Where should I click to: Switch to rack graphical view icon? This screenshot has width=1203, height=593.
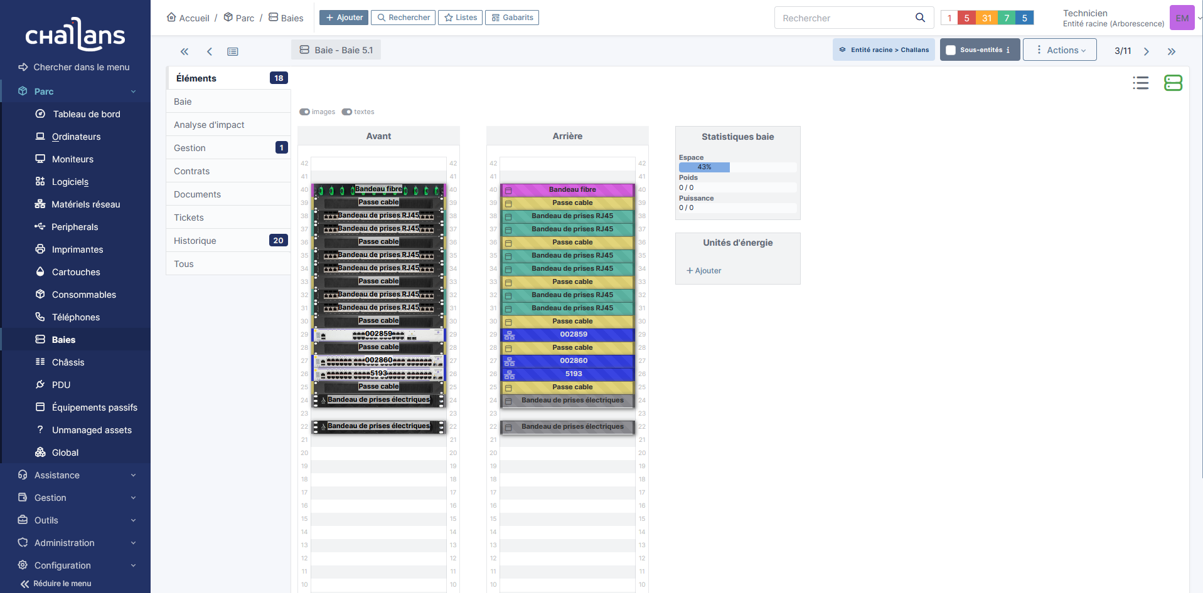[x=1172, y=83]
